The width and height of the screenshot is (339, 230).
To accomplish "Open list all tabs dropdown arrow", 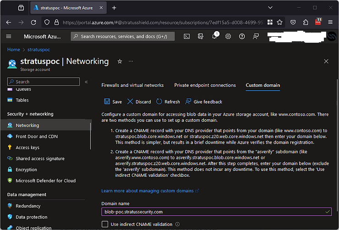I will click(x=270, y=8).
